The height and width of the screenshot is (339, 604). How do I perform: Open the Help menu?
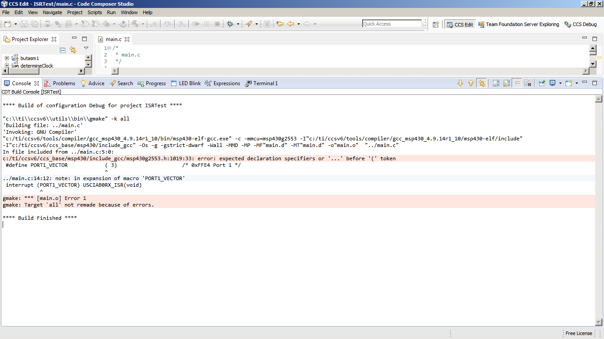tap(148, 12)
